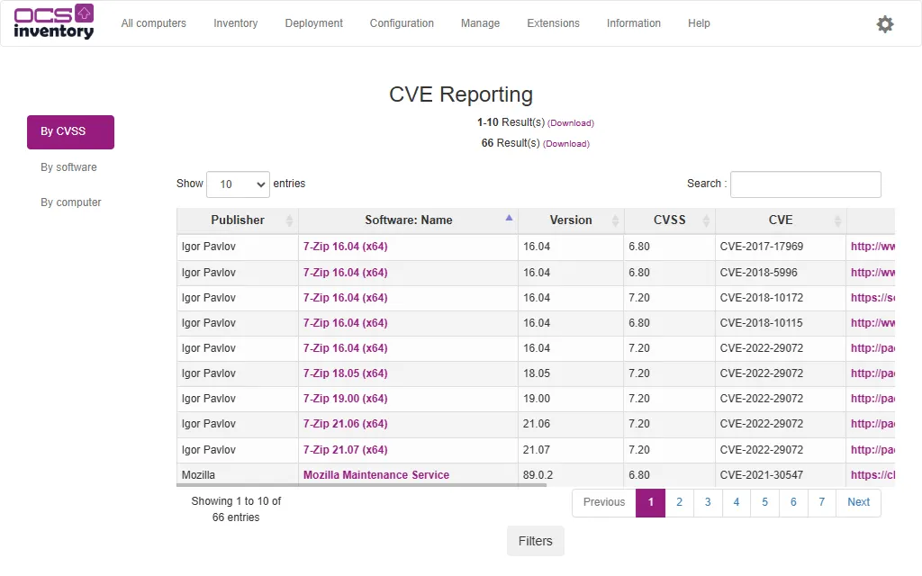Click version 18.05 cell
Image resolution: width=922 pixels, height=576 pixels.
coord(570,373)
